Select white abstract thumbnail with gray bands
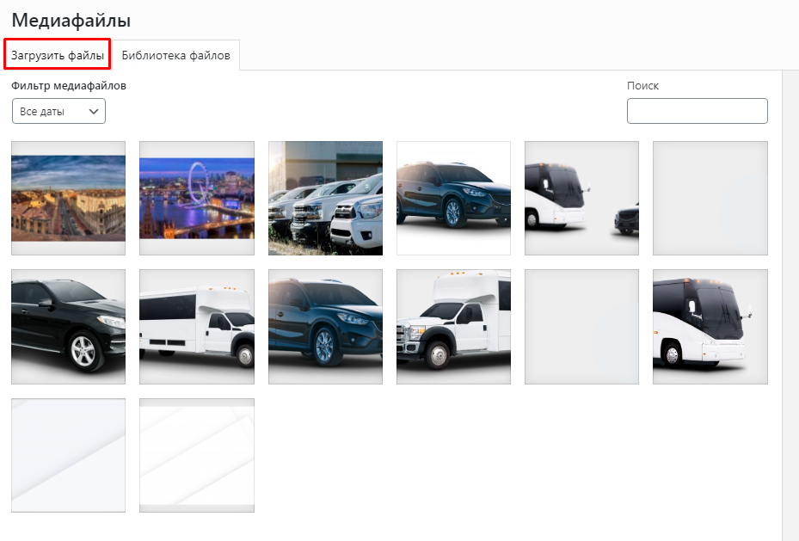Screen dimensions: 799x541 [197, 455]
